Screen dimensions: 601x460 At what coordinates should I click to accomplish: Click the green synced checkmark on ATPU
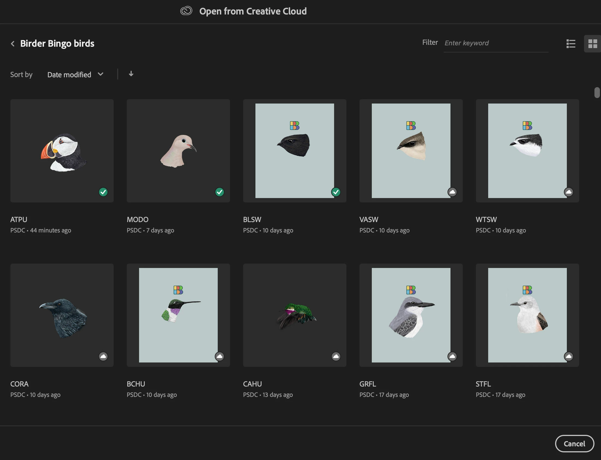[x=103, y=192]
